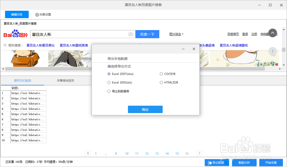Click vertical scrollbar up arrow
The width and height of the screenshot is (287, 167).
[284, 30]
